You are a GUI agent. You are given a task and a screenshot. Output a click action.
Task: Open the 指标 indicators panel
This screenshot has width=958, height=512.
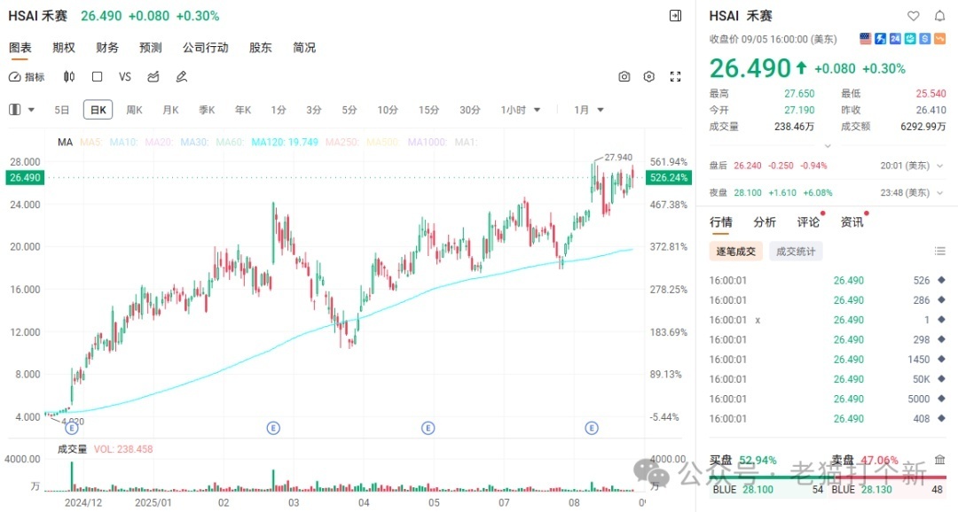(27, 77)
